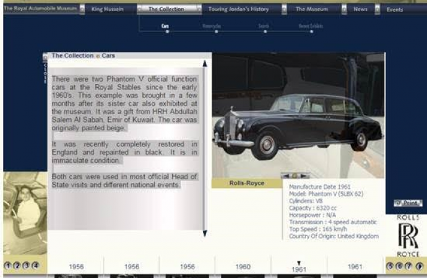Go to timeline page 5
The width and height of the screenshot is (427, 278).
pyautogui.click(x=390, y=266)
